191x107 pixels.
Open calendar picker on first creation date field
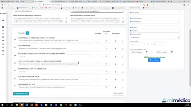point(147,52)
